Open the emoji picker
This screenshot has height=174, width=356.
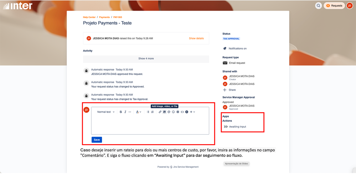[174, 112]
